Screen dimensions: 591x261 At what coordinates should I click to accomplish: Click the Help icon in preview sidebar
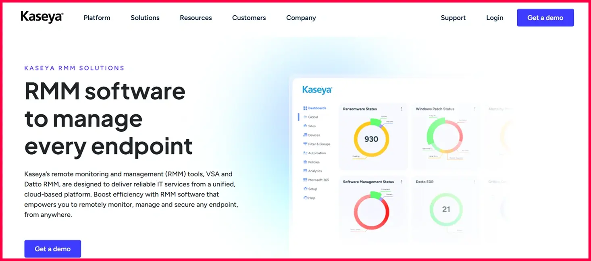[305, 198]
